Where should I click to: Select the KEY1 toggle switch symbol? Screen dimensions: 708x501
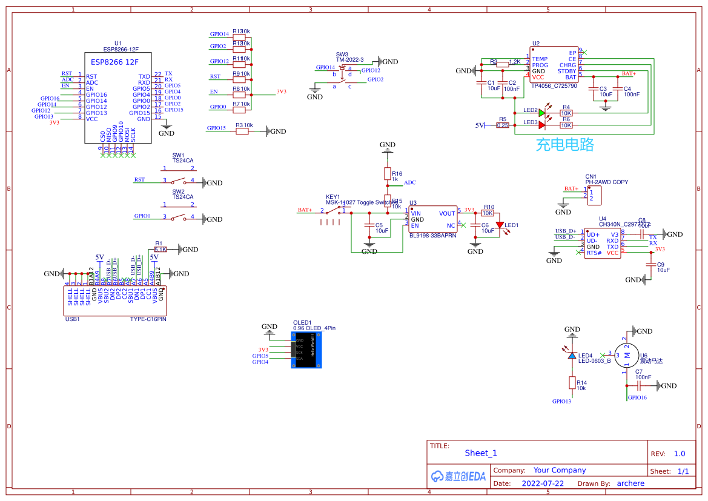point(334,211)
